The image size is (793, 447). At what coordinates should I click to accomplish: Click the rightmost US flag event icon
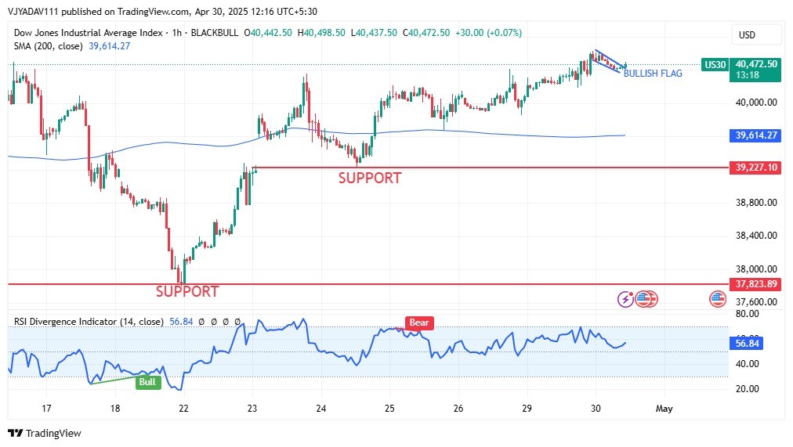click(717, 298)
